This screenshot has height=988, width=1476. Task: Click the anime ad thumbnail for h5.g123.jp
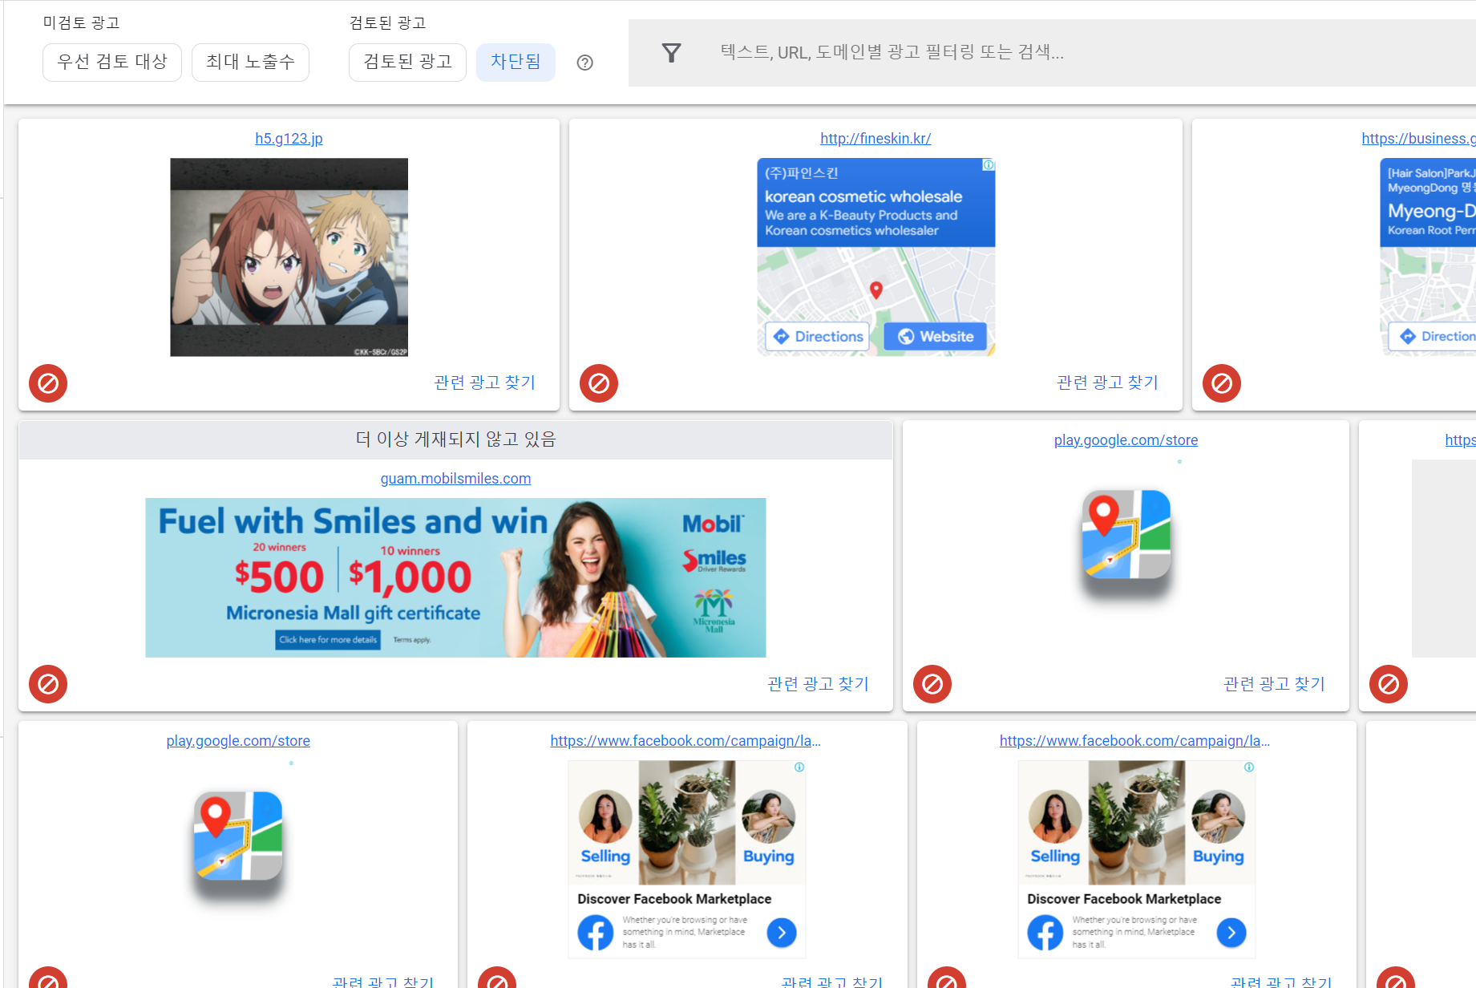[289, 257]
